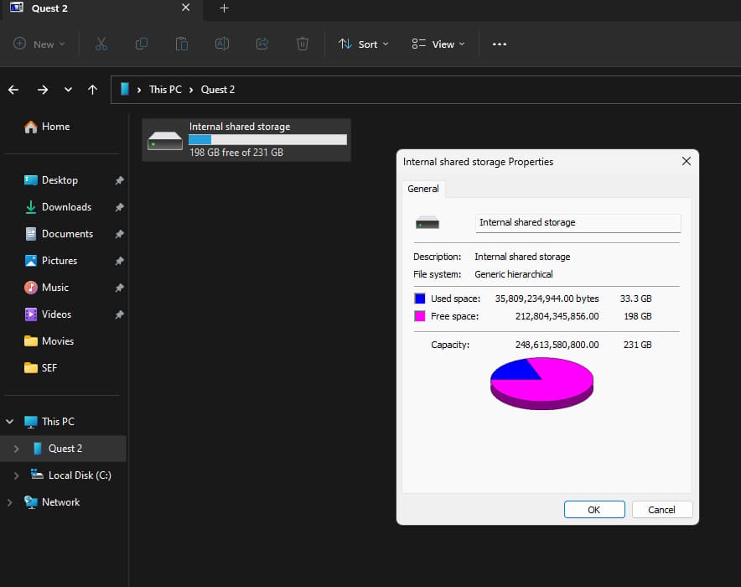Click the drive icon in Properties dialog
Screen dimensions: 741x587
tap(427, 222)
